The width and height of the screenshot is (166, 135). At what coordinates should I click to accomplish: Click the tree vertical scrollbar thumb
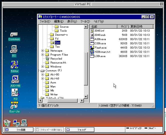pyautogui.click(x=86, y=69)
